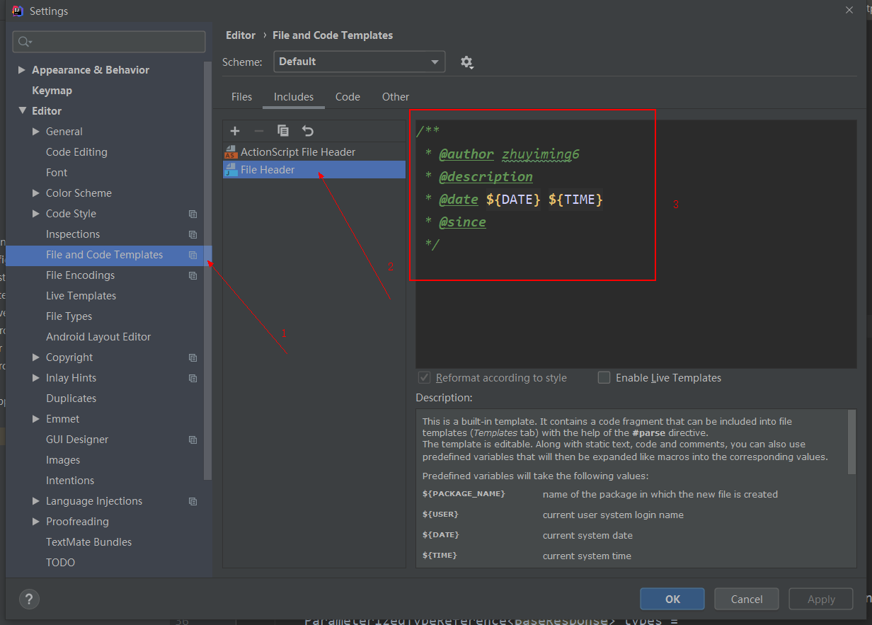Click project-level icon beside Copyright
Screen dimensions: 872x625
tap(193, 357)
